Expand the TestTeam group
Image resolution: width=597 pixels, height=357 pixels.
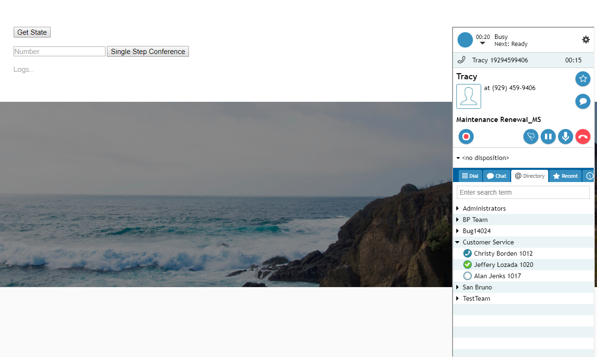pos(523,298)
